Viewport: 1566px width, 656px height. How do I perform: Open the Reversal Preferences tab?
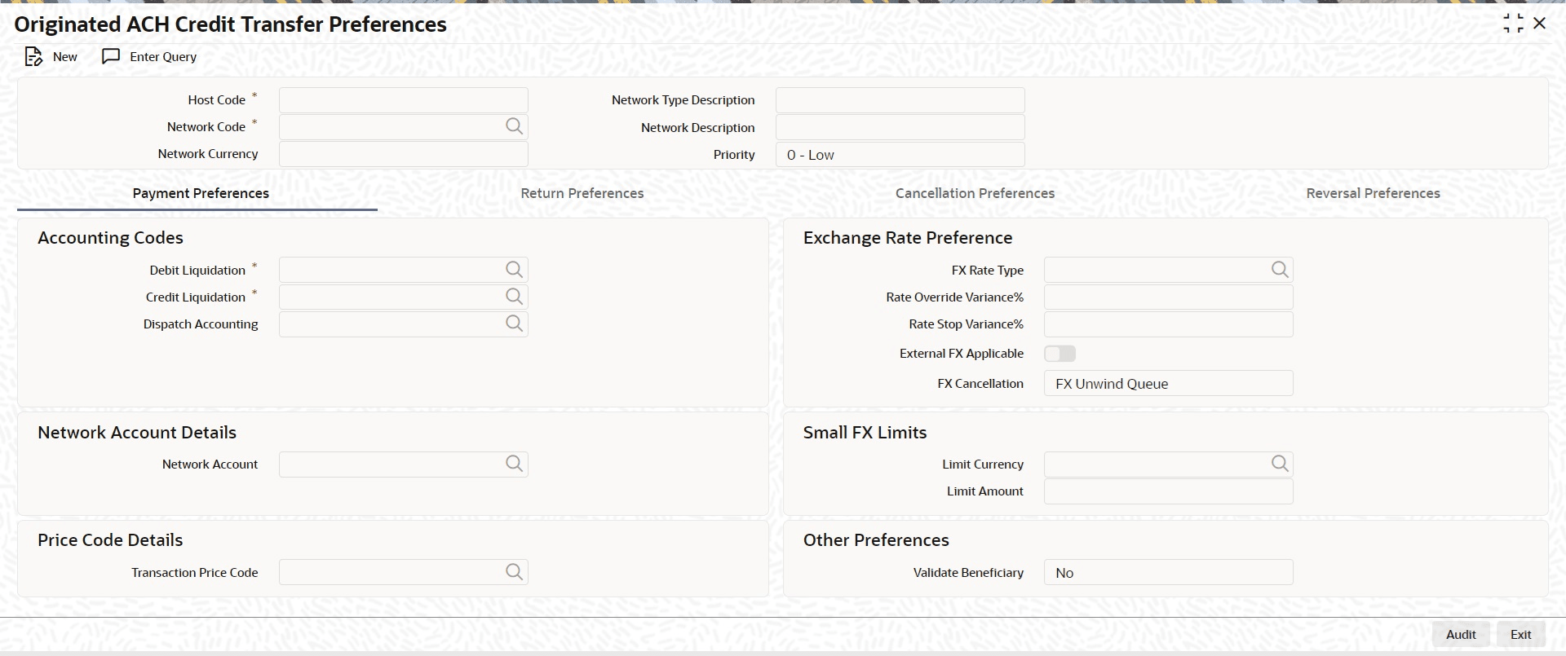pos(1373,193)
